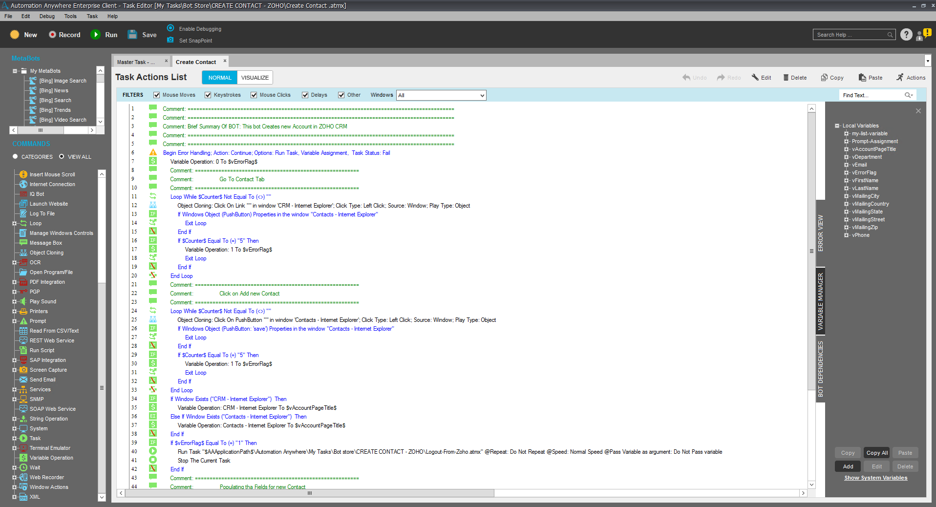Expand the vEmail variable node
This screenshot has height=507, width=936.
tap(846, 165)
